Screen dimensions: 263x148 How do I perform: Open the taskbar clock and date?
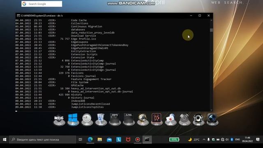pyautogui.click(x=247, y=139)
